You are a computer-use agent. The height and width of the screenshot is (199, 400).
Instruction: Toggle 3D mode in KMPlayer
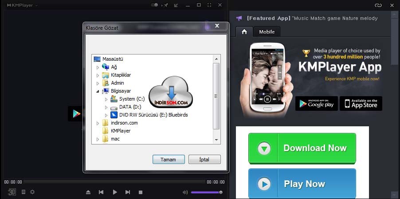tap(12, 192)
